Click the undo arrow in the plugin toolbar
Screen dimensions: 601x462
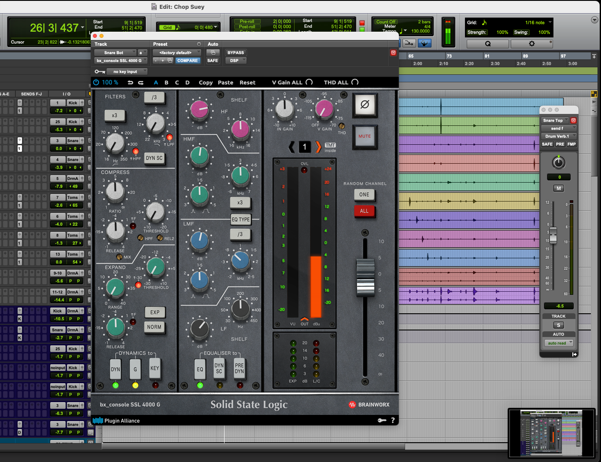130,82
